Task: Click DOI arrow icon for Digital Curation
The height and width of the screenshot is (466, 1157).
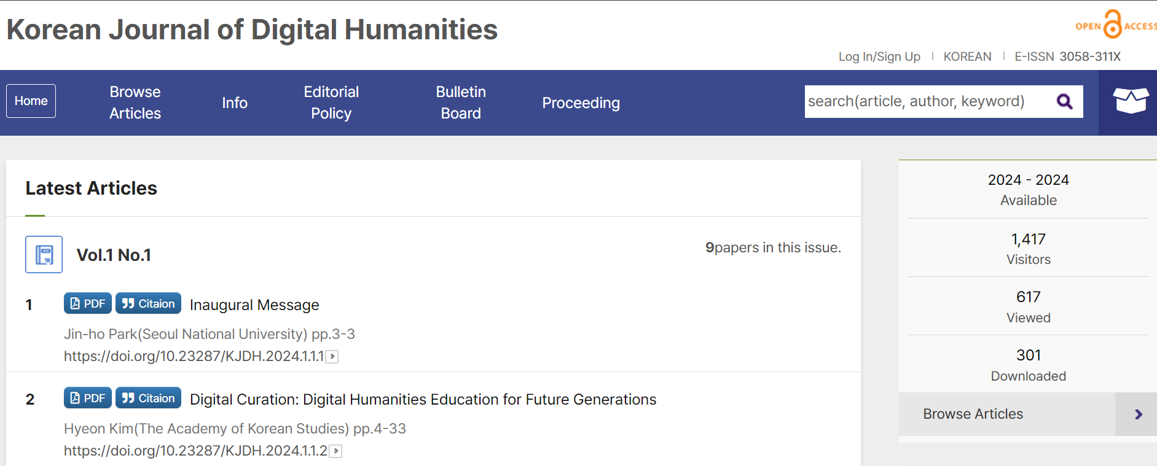Action: (x=336, y=451)
